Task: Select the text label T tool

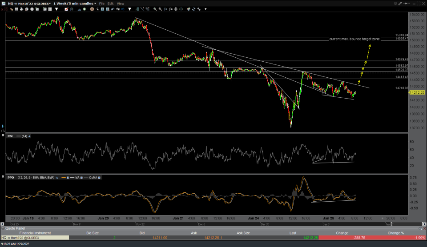Action: [x=102, y=9]
